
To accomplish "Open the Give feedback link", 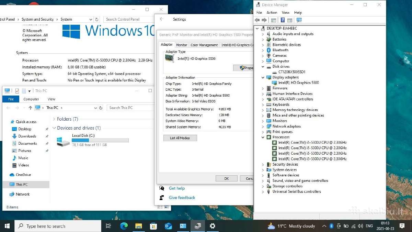I will [x=182, y=198].
